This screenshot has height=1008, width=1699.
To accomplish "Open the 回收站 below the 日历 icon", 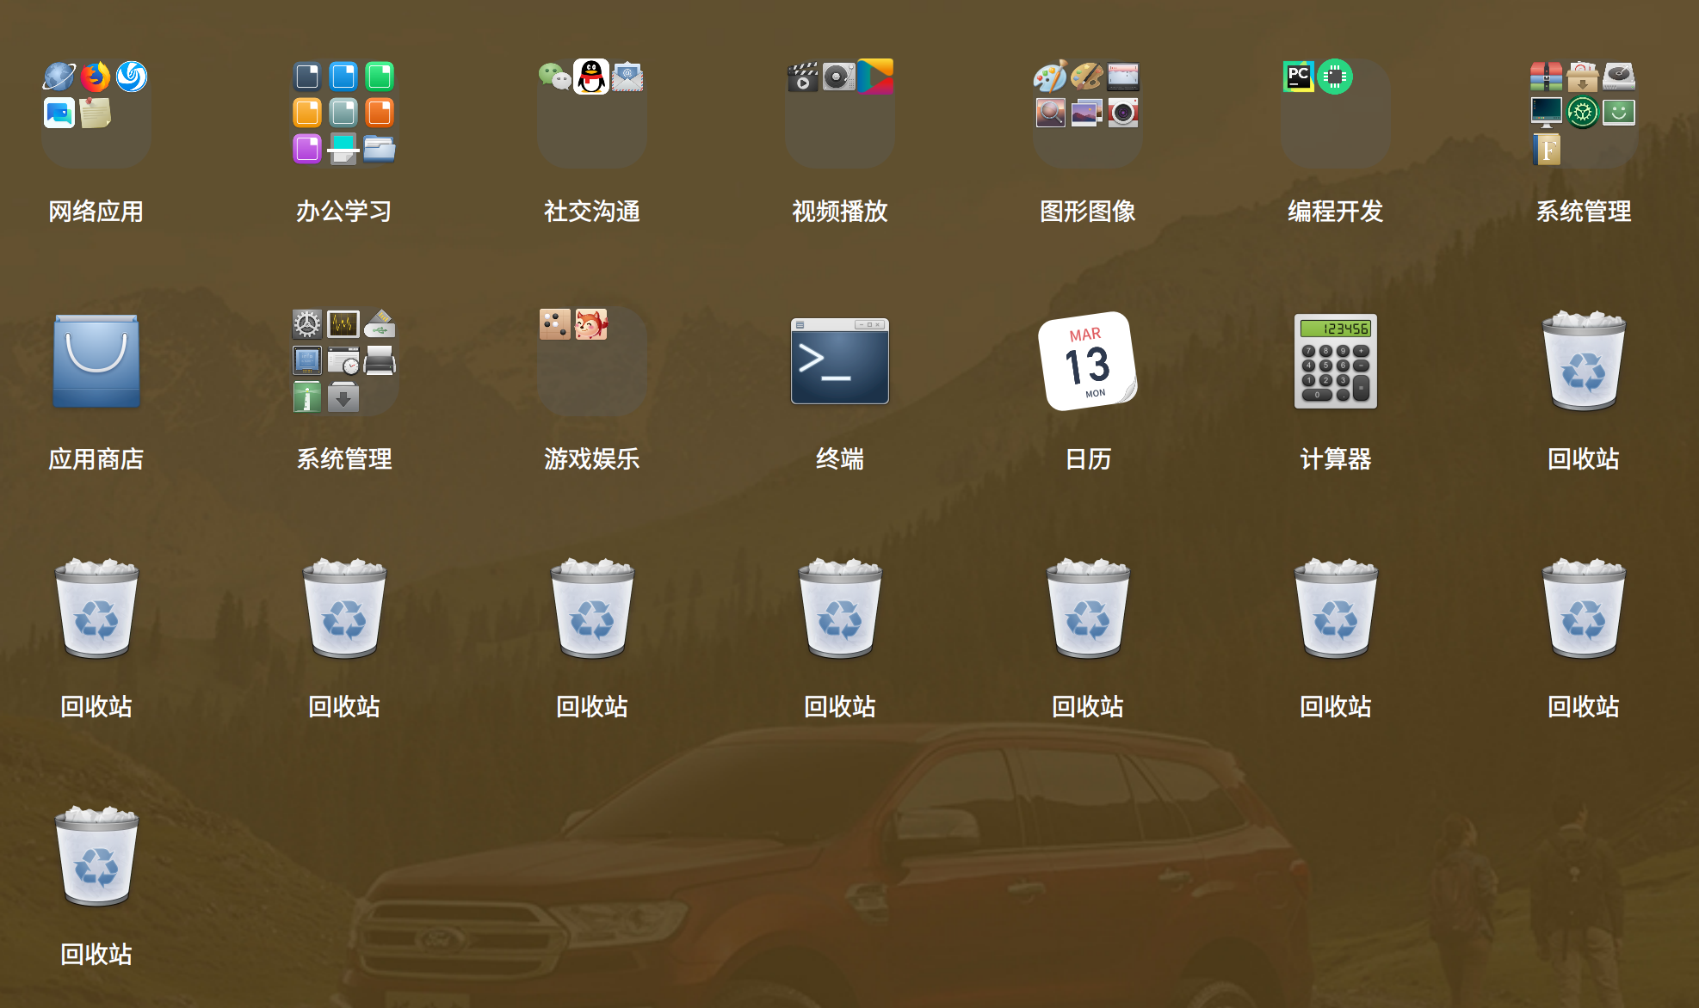I will coord(1087,609).
